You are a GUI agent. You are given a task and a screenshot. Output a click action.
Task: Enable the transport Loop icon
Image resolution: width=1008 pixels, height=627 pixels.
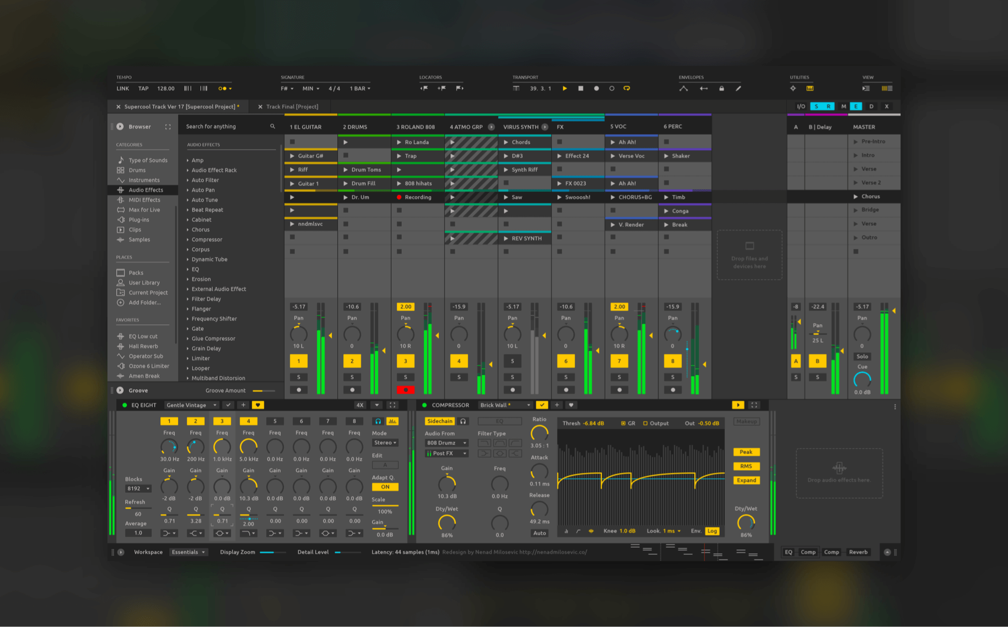tap(627, 89)
